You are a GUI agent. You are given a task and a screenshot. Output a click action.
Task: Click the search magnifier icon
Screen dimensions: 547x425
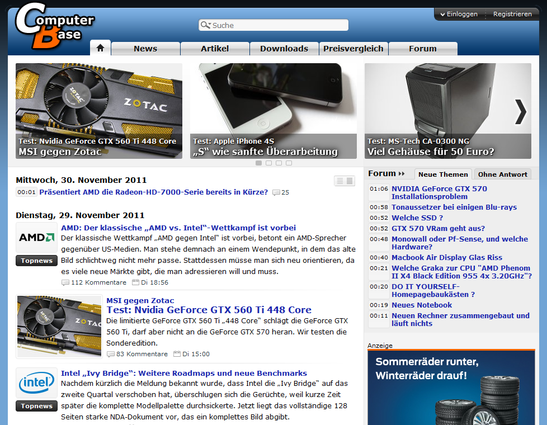[x=205, y=25]
